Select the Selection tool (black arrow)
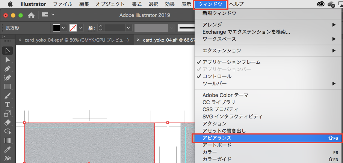This screenshot has width=343, height=163. [x=7, y=51]
